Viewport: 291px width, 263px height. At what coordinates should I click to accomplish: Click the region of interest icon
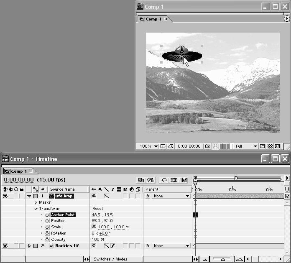point(262,146)
